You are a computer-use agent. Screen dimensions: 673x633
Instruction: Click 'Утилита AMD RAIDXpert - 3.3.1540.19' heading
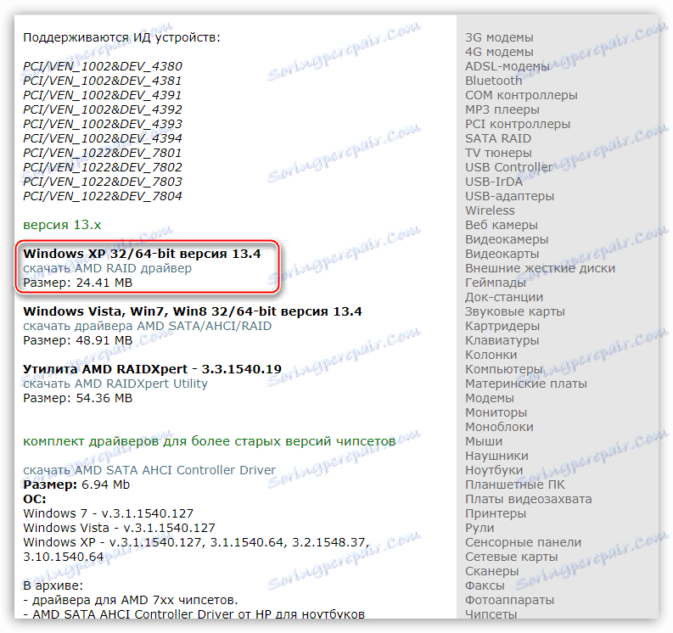(153, 369)
